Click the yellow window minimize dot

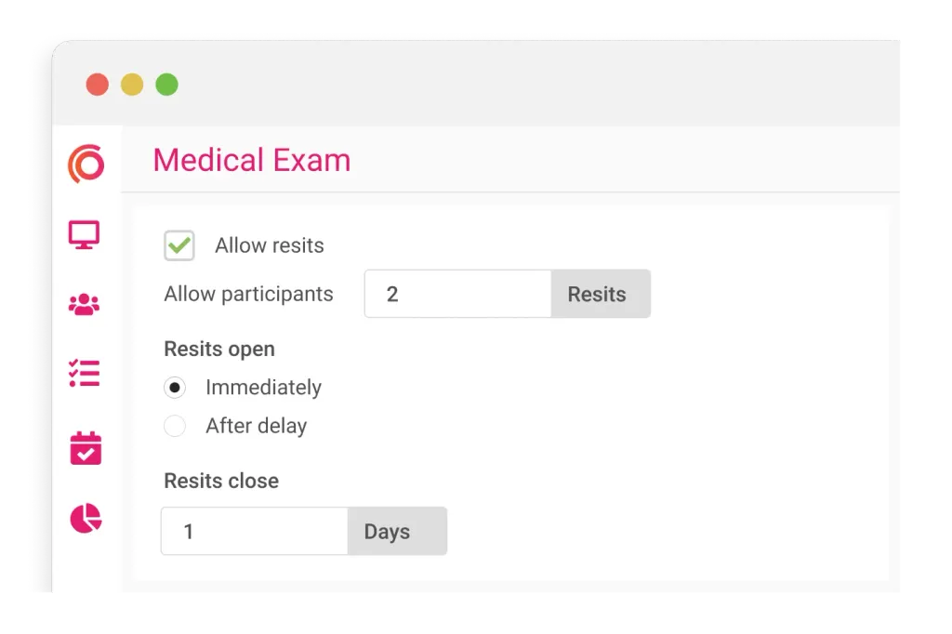[132, 84]
